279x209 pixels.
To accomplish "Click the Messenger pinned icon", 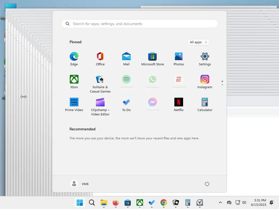I will coord(153,102).
